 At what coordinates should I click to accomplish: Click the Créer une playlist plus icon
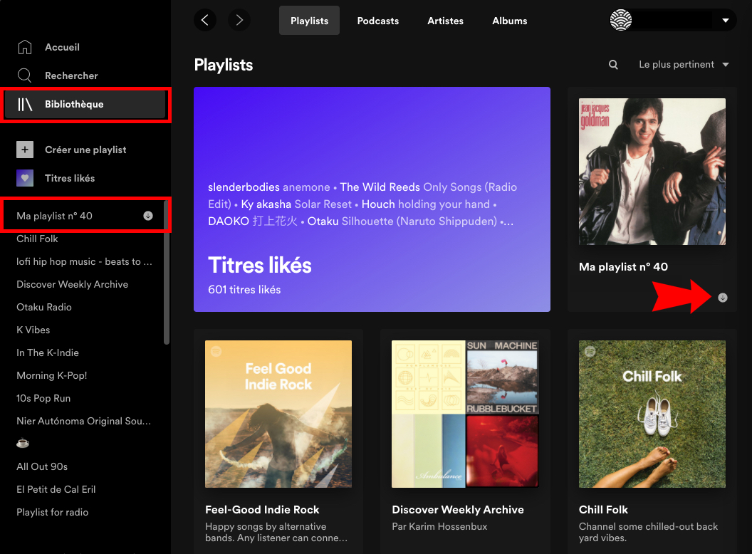click(23, 150)
